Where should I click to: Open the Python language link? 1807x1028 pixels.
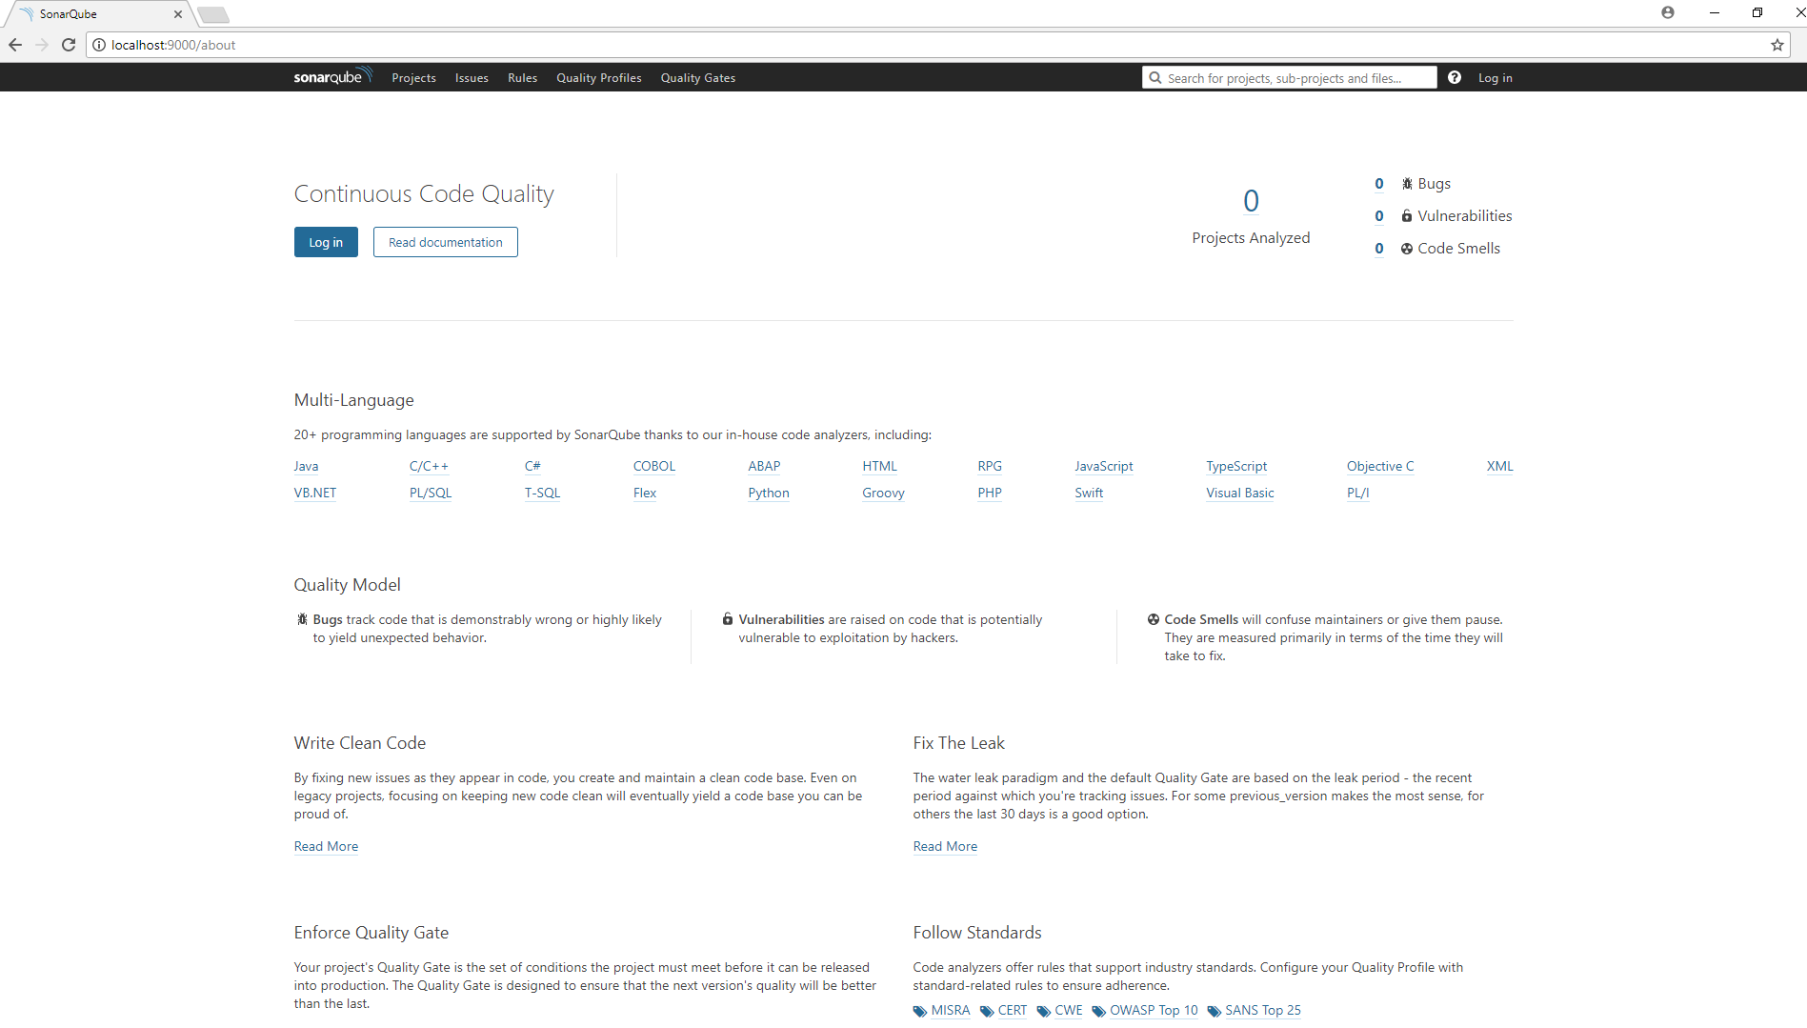(x=769, y=493)
